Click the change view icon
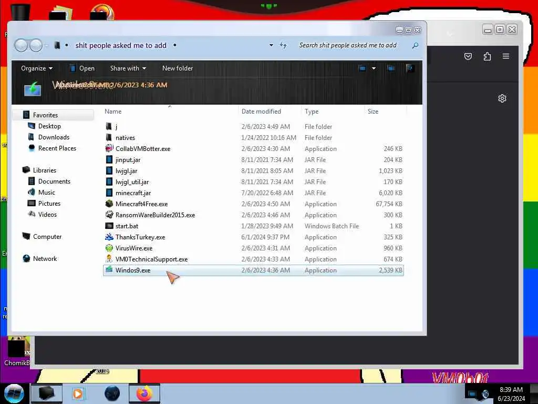Screen dimensions: 538x404 pyautogui.click(x=362, y=68)
